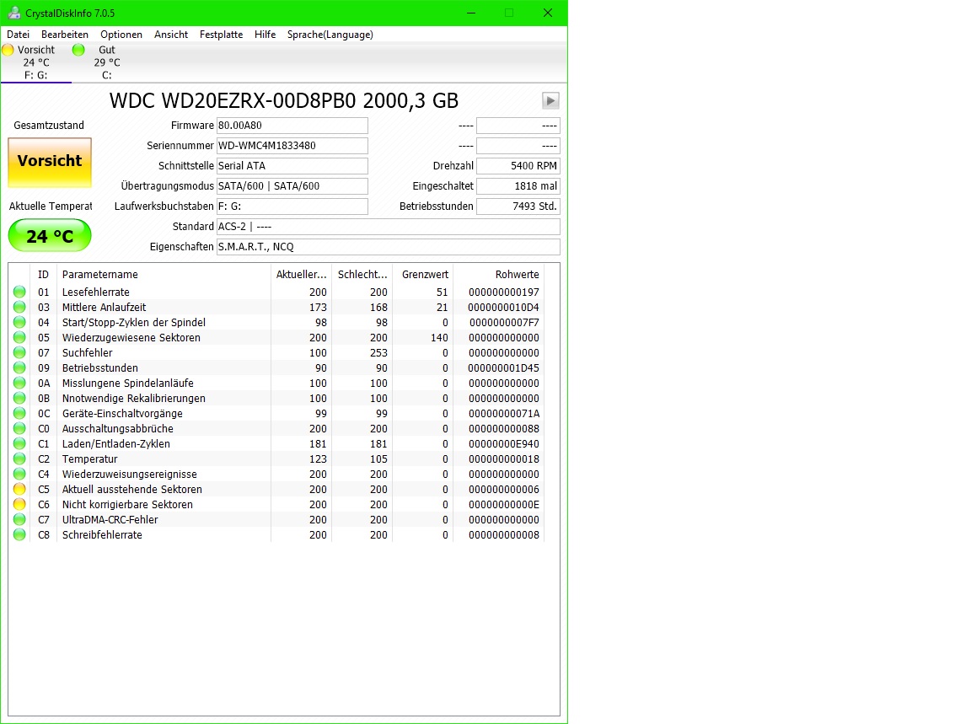Click the status dot for Mittlere Anlaufzeit
This screenshot has height=724, width=971.
[20, 307]
